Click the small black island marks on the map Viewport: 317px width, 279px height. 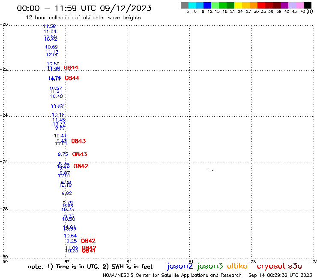point(211,170)
